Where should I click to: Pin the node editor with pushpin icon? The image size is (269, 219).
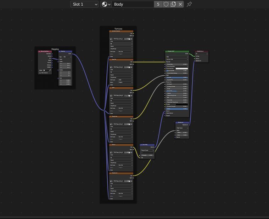189,4
